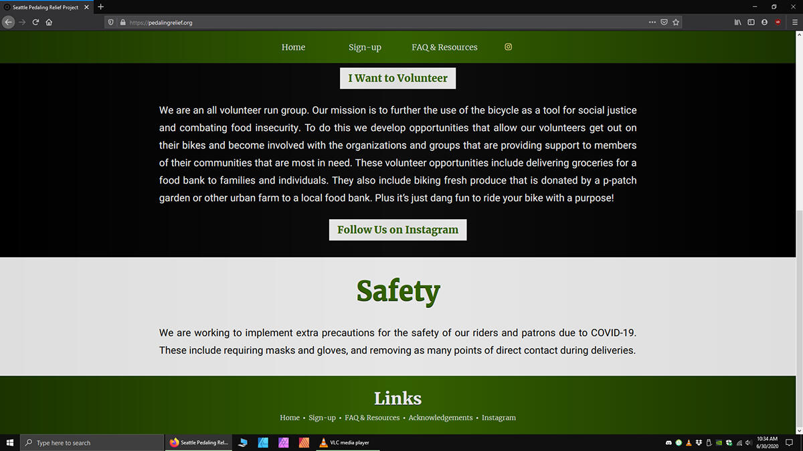Screen dimensions: 803x451
Task: Open the Firefox hamburger menu
Action: [x=794, y=22]
